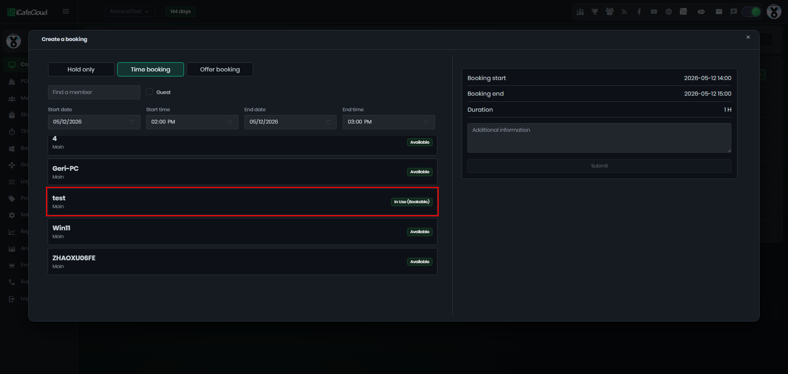Toggle the green switch in top bar
This screenshot has height=374, width=788.
[x=751, y=12]
